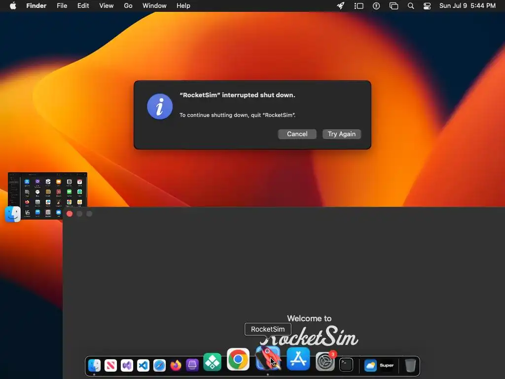This screenshot has width=505, height=379.
Task: Select the Finder window thumbnail in Stage Manager
Action: 48,195
